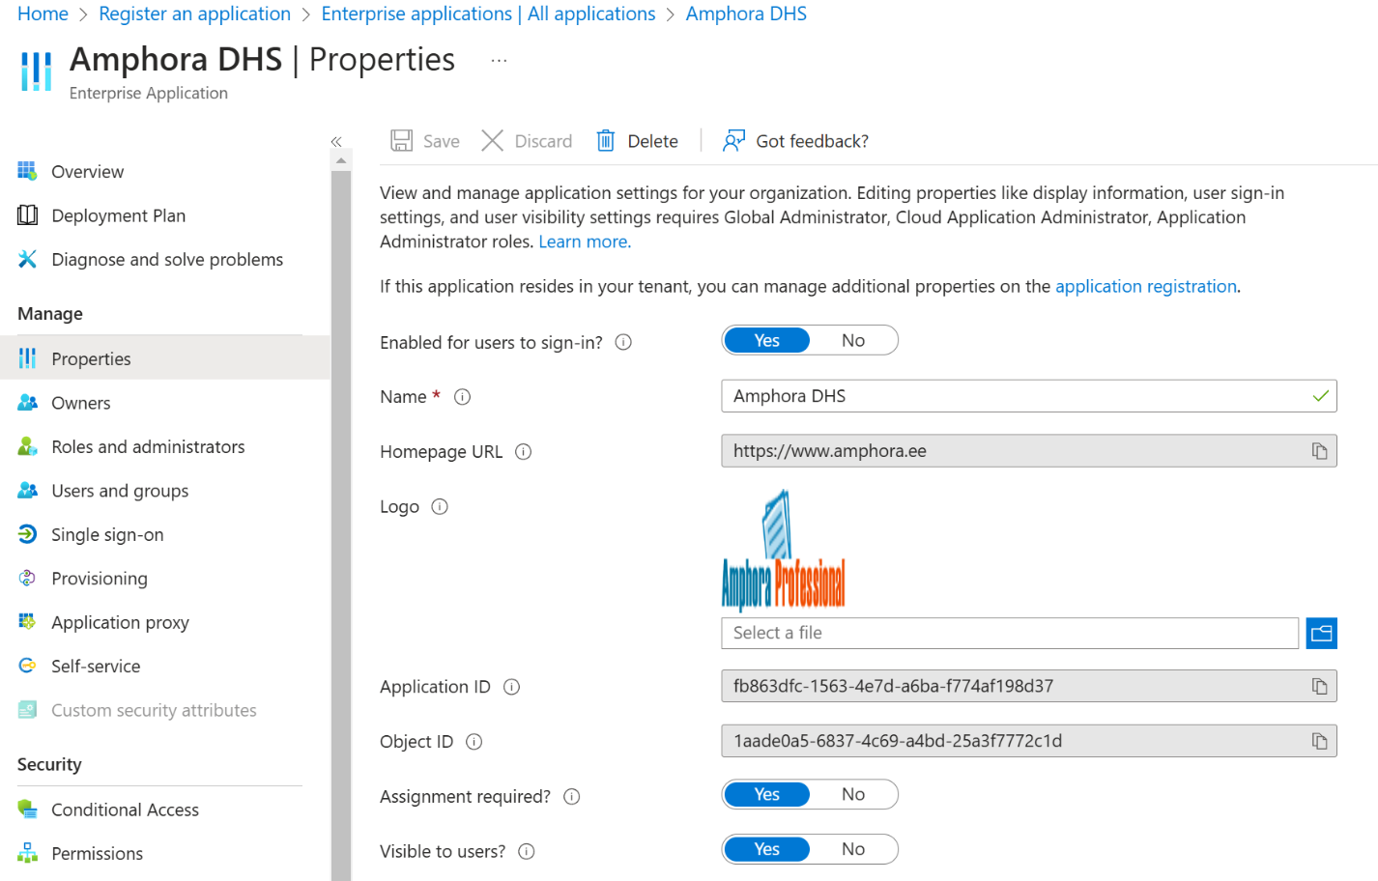The height and width of the screenshot is (881, 1378).
Task: Click the Delete trash icon
Action: tap(605, 141)
